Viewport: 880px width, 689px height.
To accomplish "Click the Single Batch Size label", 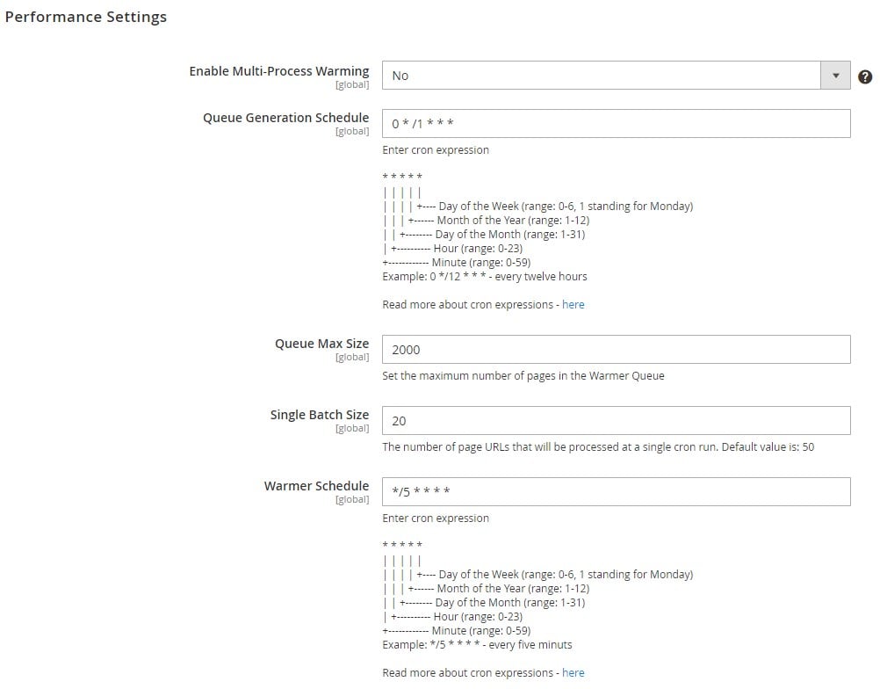I will [320, 415].
